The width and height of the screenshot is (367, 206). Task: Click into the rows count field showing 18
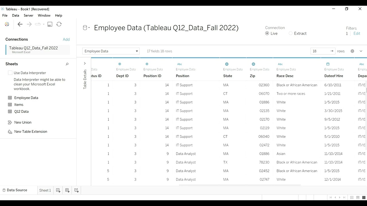[320, 51]
